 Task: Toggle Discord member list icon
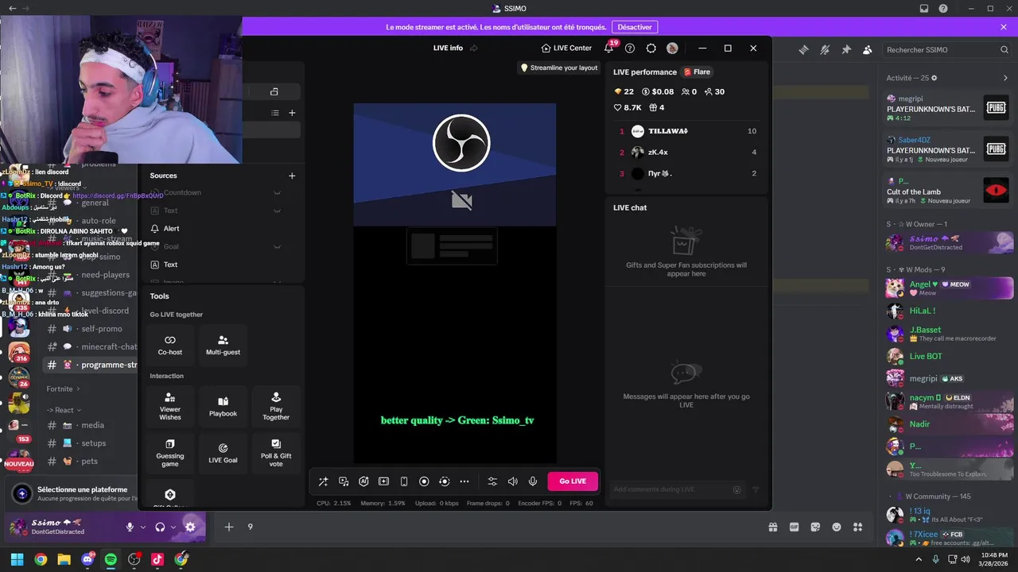point(868,49)
